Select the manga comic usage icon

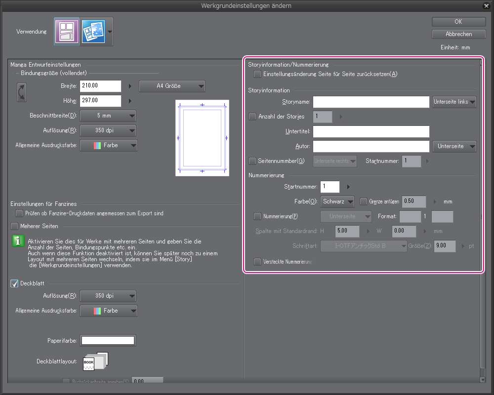[x=67, y=32]
